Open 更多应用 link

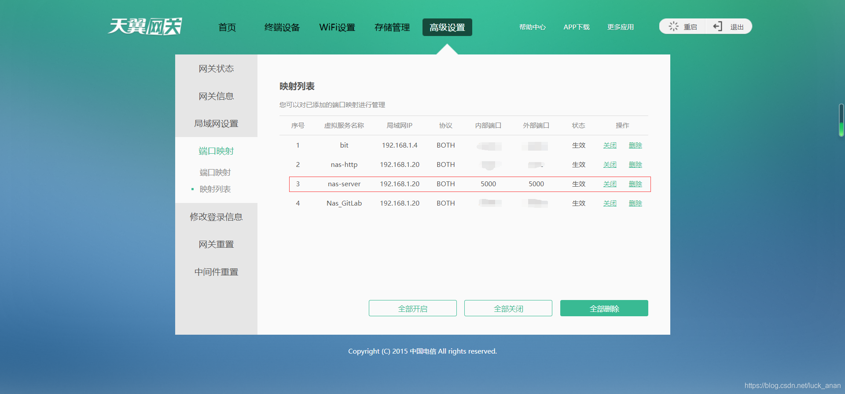point(620,27)
